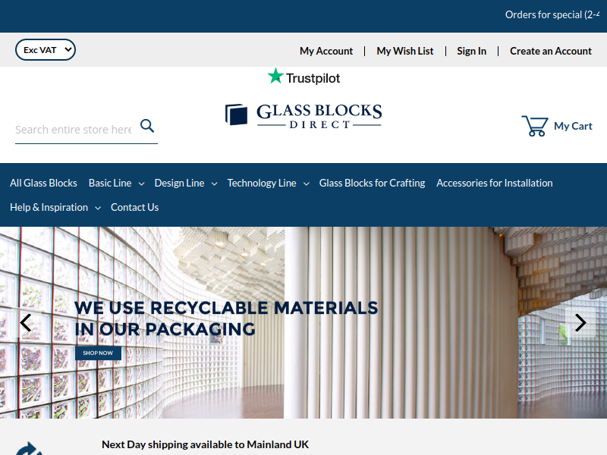
Task: Click the Next Day shipping notice text
Action: (x=205, y=444)
